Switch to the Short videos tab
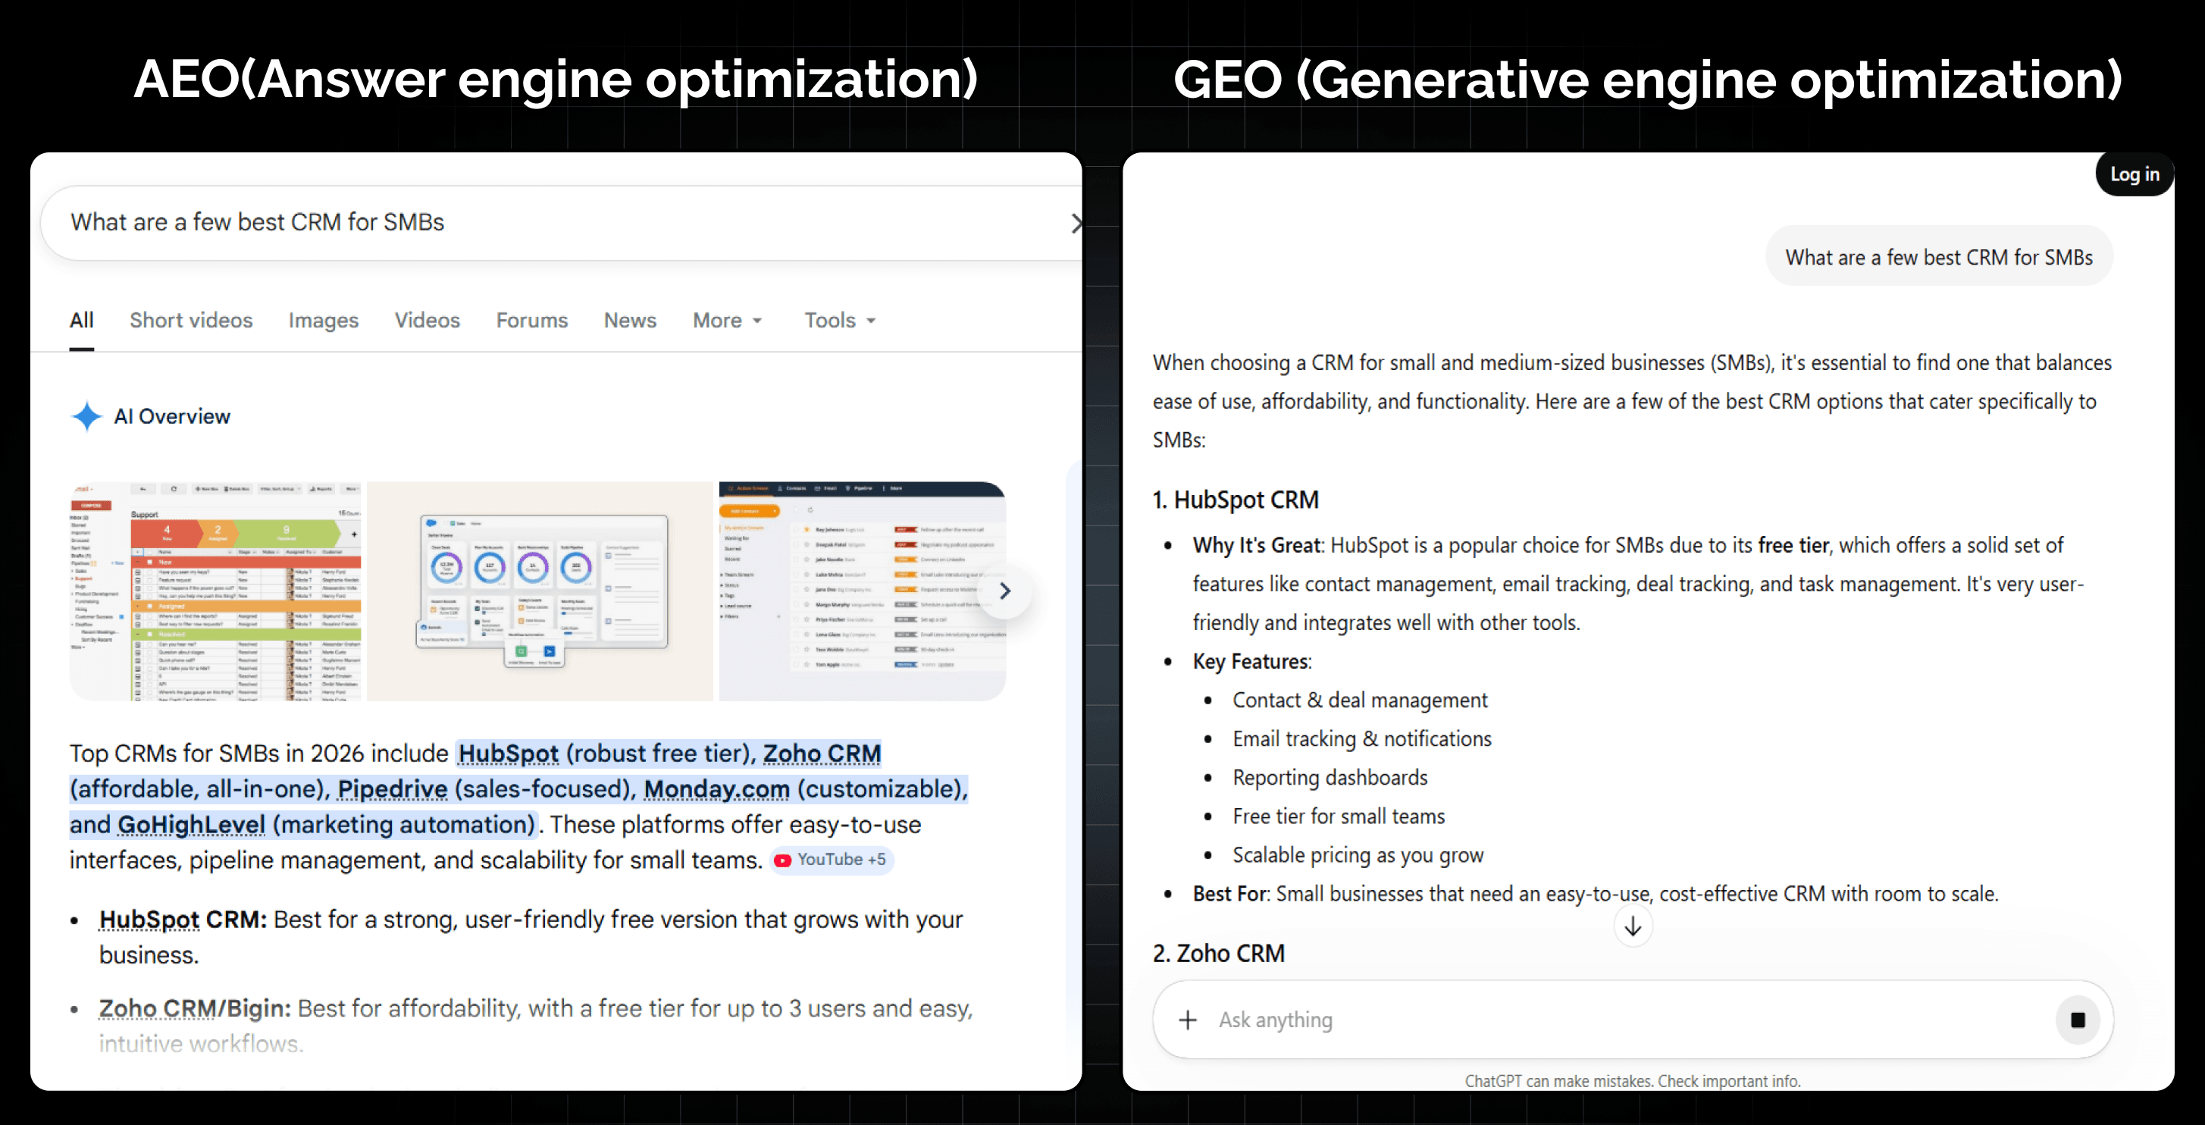This screenshot has width=2205, height=1125. (191, 320)
